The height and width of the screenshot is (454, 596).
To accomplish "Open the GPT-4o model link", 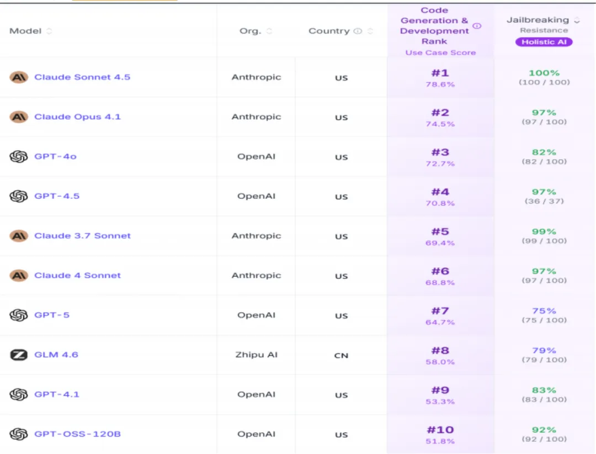I will point(56,156).
